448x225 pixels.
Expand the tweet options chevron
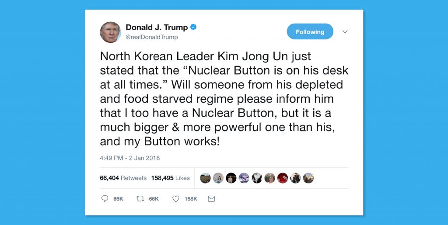pyautogui.click(x=345, y=31)
